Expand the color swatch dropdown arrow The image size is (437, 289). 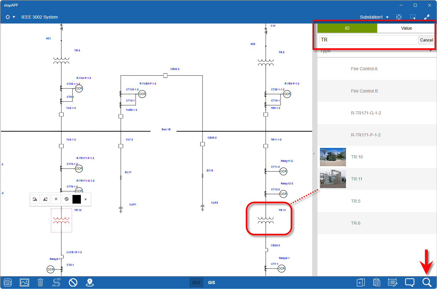tap(86, 200)
